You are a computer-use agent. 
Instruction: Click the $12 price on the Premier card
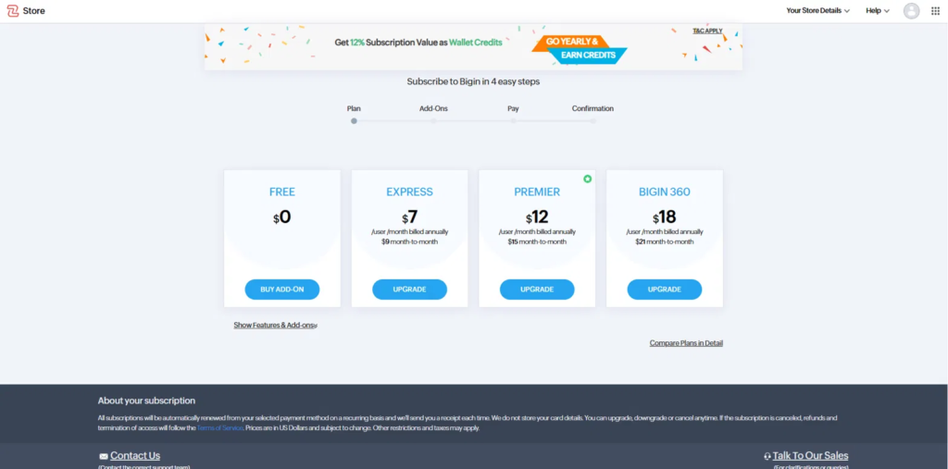[537, 217]
